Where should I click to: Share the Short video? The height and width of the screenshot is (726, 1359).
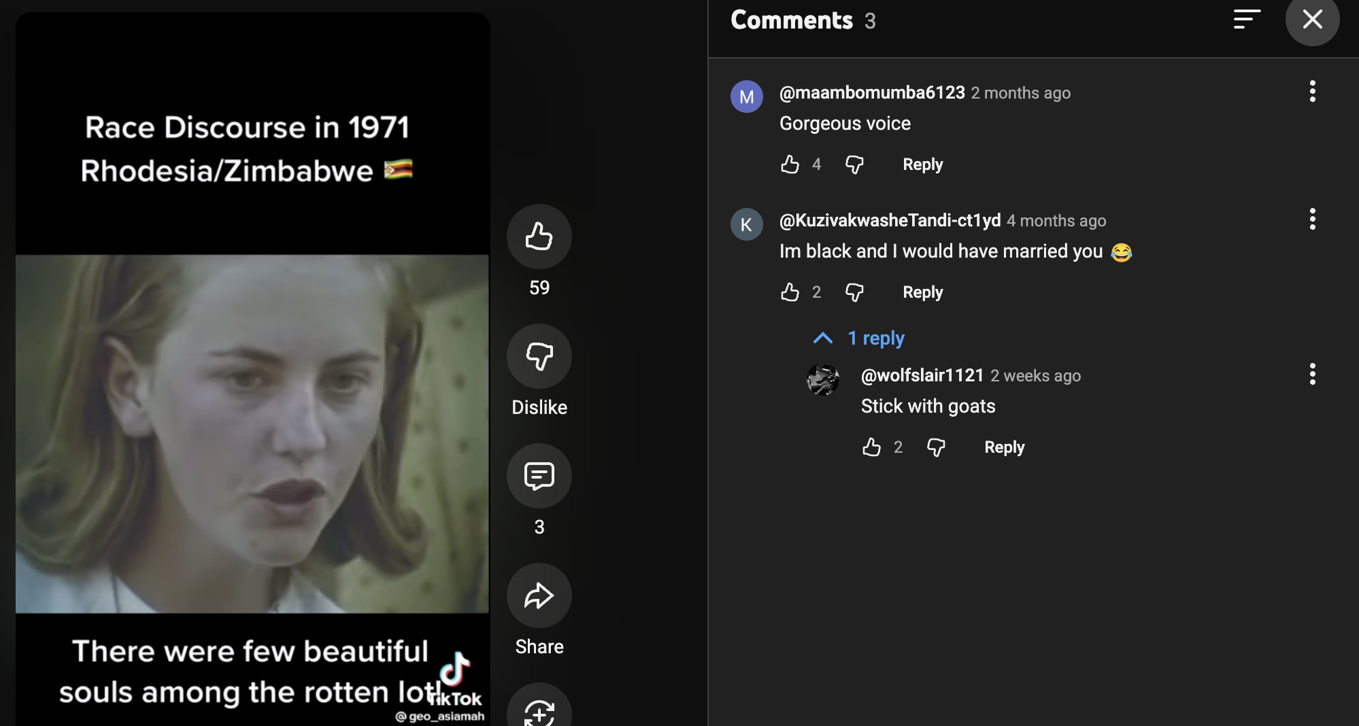click(539, 595)
